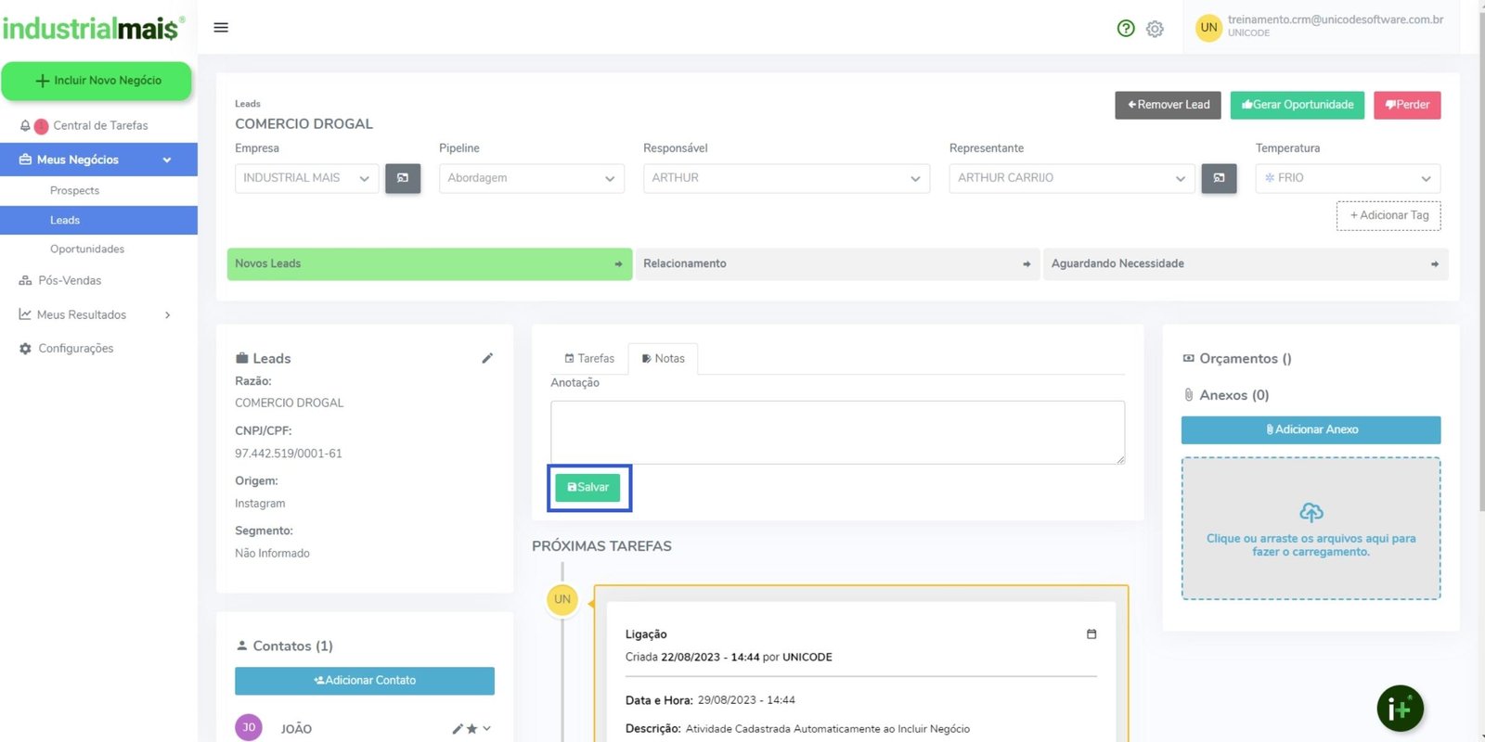Click the notification bell in Central de Tarefas

(25, 126)
